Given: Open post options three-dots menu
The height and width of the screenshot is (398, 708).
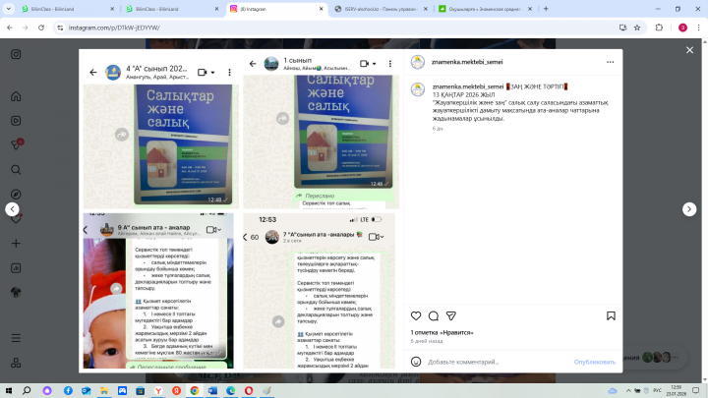Looking at the screenshot, I should click(x=610, y=62).
